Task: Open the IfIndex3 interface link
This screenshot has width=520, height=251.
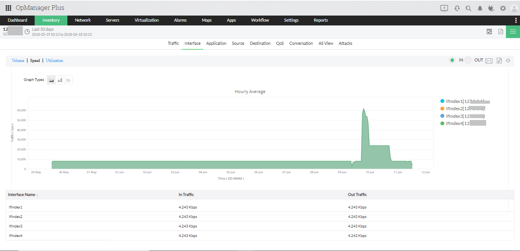Action: click(15, 226)
